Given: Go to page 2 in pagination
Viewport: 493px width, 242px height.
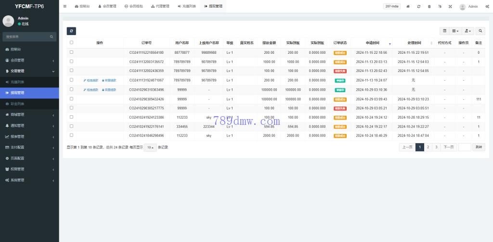Looking at the screenshot, I should coord(428,147).
